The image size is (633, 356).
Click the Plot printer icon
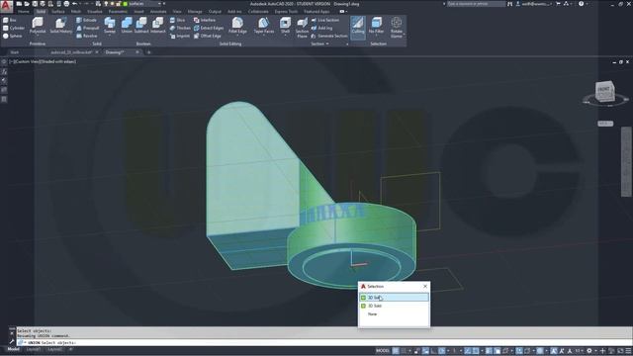click(66, 4)
